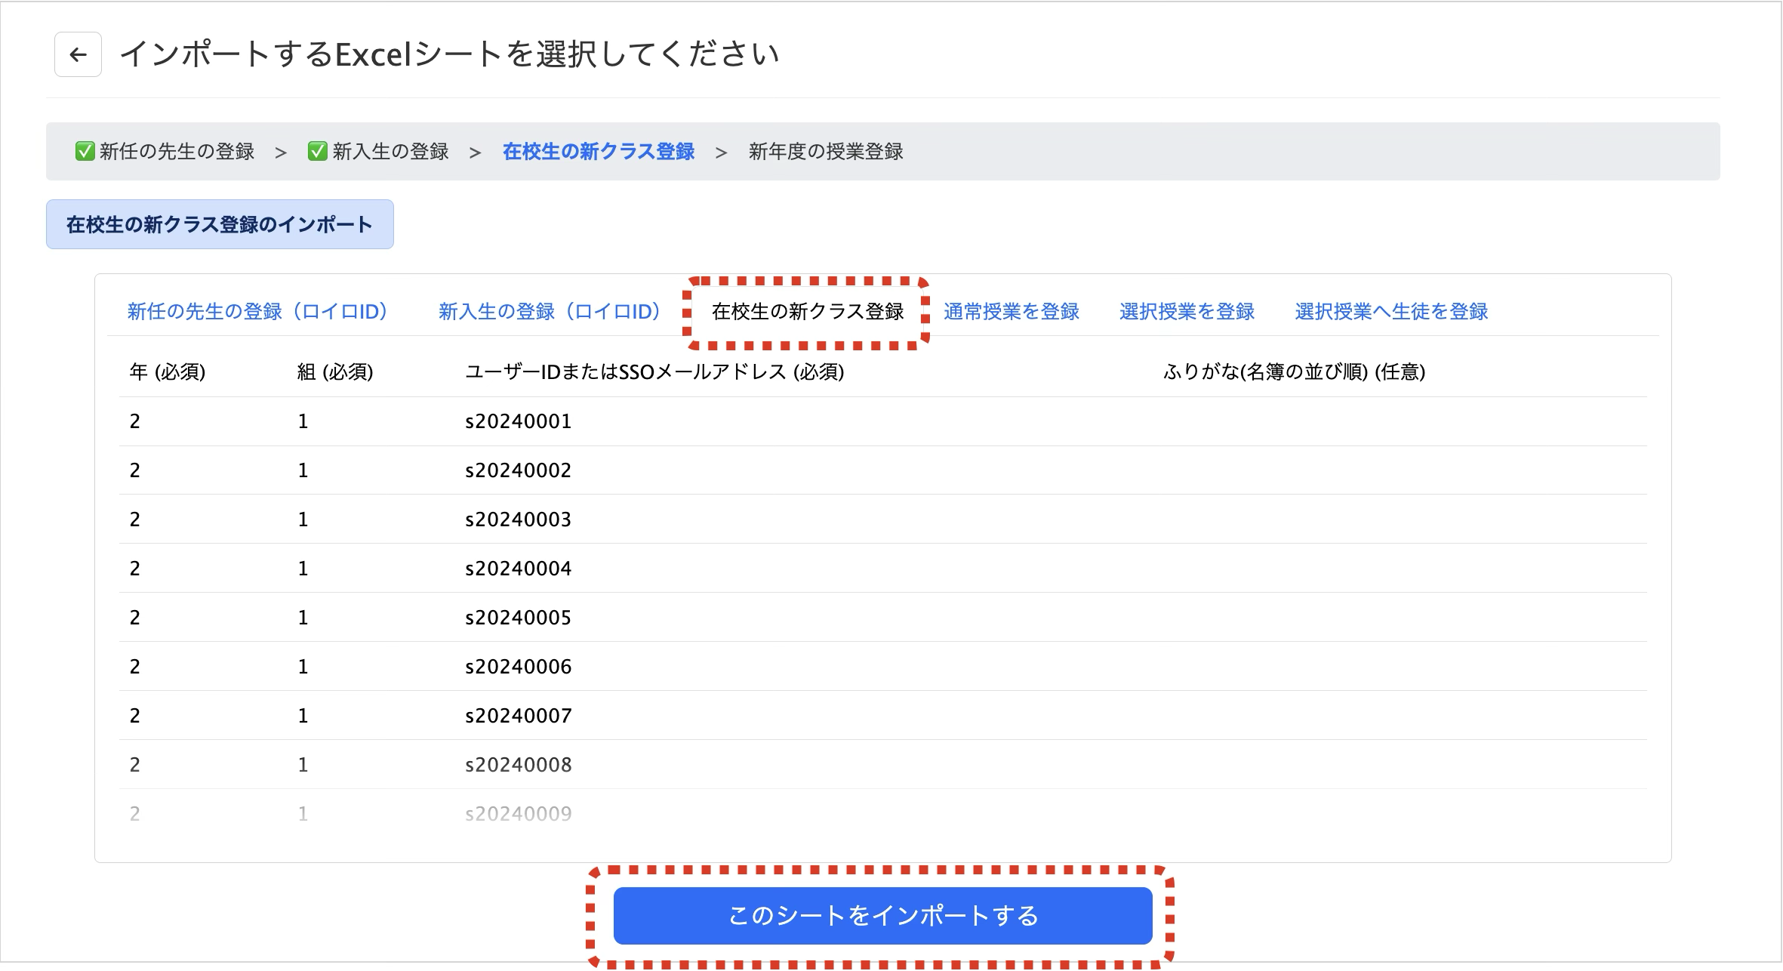Viewport: 1783px width, 971px height.
Task: Click the 年 (必須) column header
Action: pos(168,371)
